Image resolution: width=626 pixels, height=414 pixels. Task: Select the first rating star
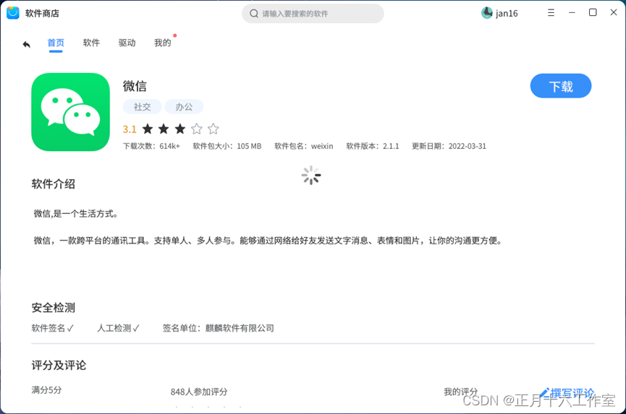148,129
